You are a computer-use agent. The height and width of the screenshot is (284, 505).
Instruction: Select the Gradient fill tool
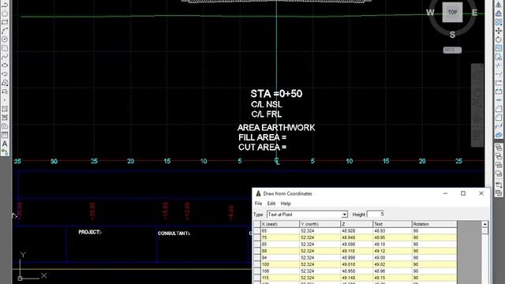pos(5,118)
